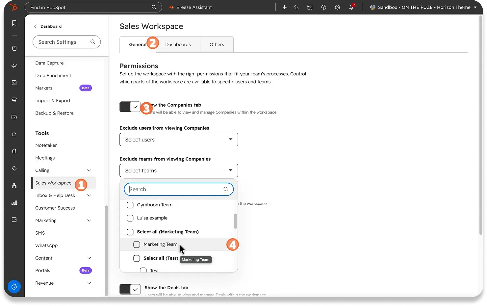Switch to the Others tab
The width and height of the screenshot is (487, 306).
click(217, 44)
